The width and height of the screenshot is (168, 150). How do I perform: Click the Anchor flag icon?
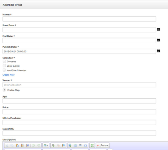click(x=63, y=145)
